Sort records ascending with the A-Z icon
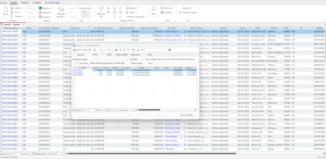This screenshot has height=159, width=326. [x=109, y=8]
